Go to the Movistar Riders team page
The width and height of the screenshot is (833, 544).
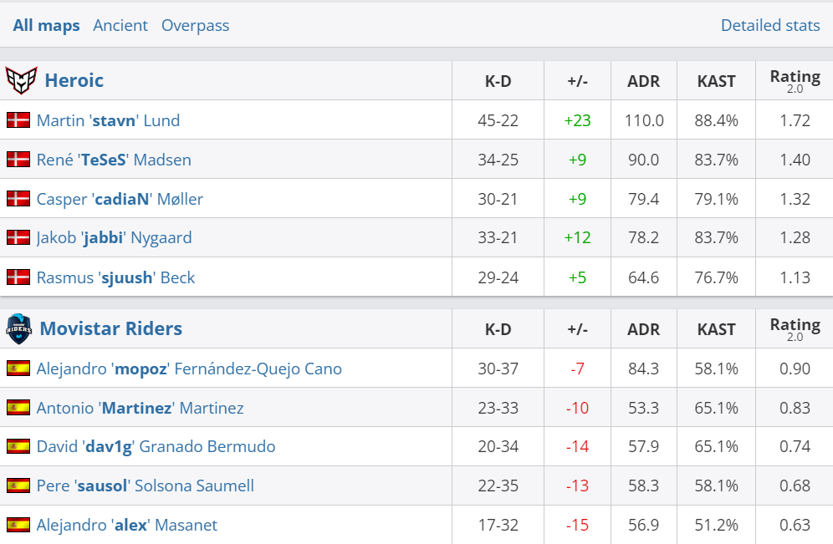[x=110, y=328]
